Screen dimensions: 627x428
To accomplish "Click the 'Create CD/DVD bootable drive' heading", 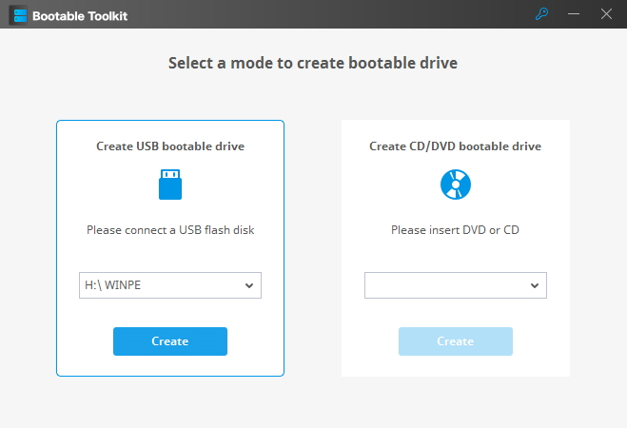I will tap(456, 146).
